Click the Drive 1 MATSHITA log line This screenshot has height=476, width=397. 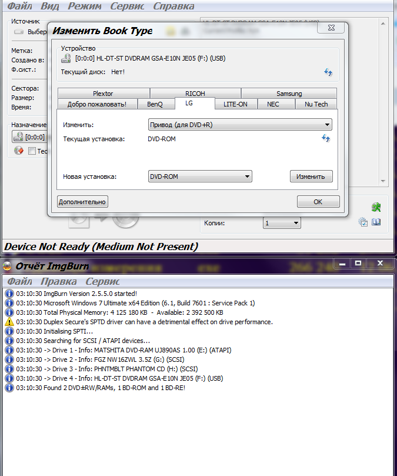click(124, 350)
